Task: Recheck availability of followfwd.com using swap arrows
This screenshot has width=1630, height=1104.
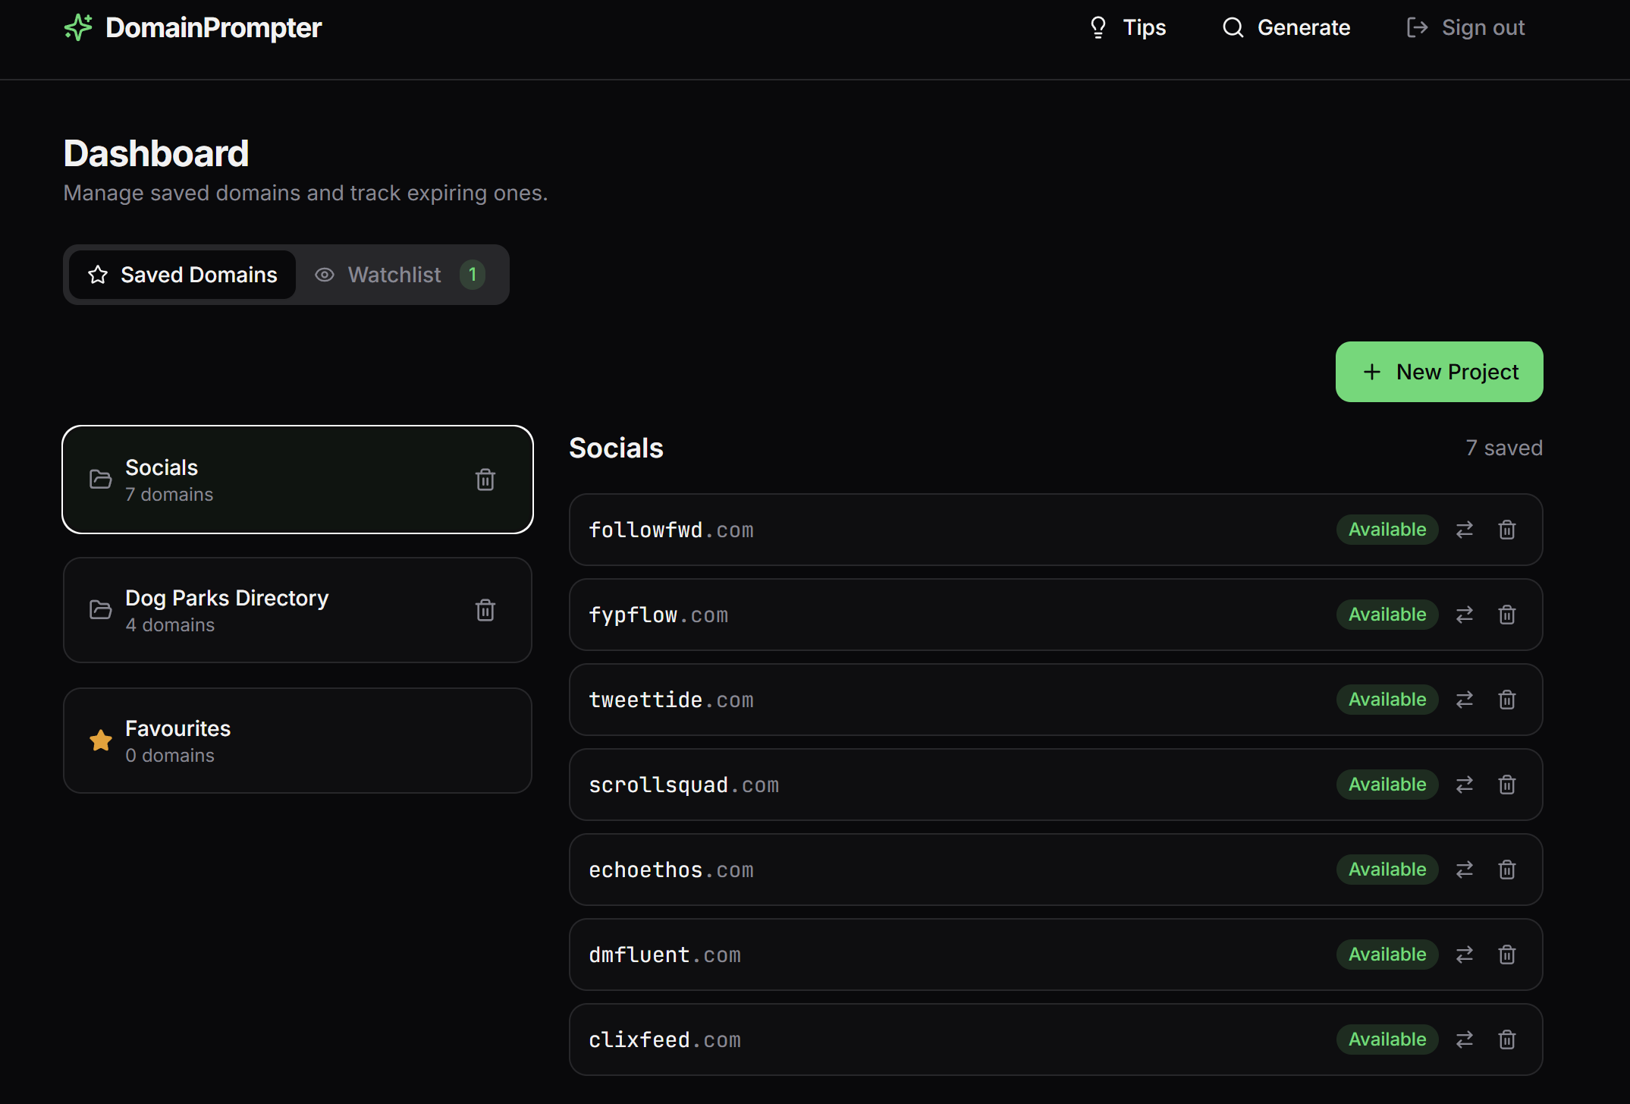Action: click(x=1465, y=529)
